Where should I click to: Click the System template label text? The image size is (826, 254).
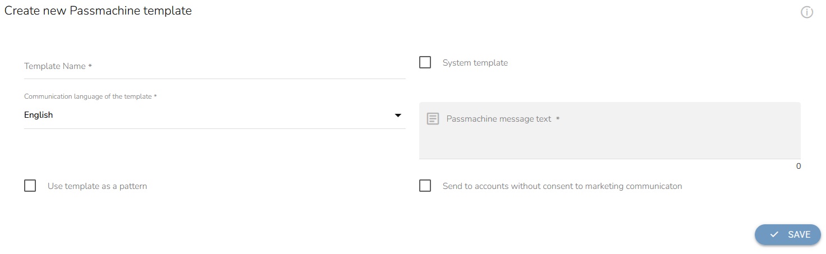(475, 63)
